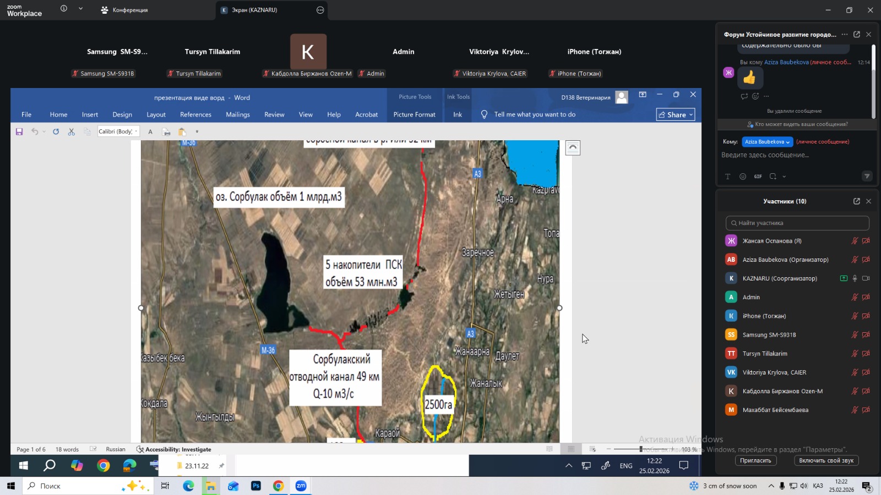Open the Aziza Baubekova recipient dropdown
The width and height of the screenshot is (881, 495).
[x=767, y=142]
